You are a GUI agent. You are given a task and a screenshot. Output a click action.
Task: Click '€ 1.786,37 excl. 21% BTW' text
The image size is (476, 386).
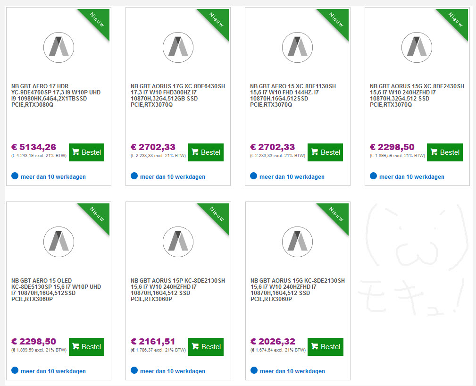[158, 350]
